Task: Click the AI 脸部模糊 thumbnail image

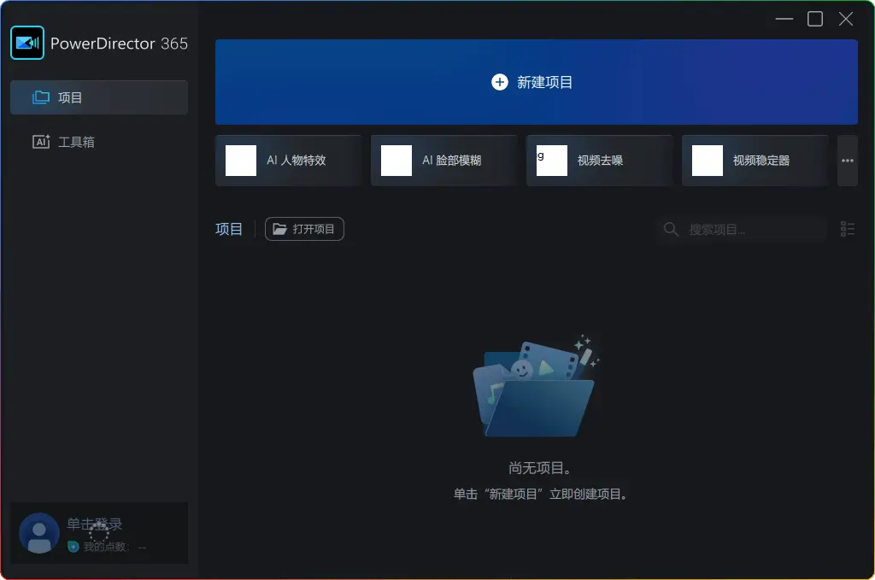Action: (x=396, y=161)
